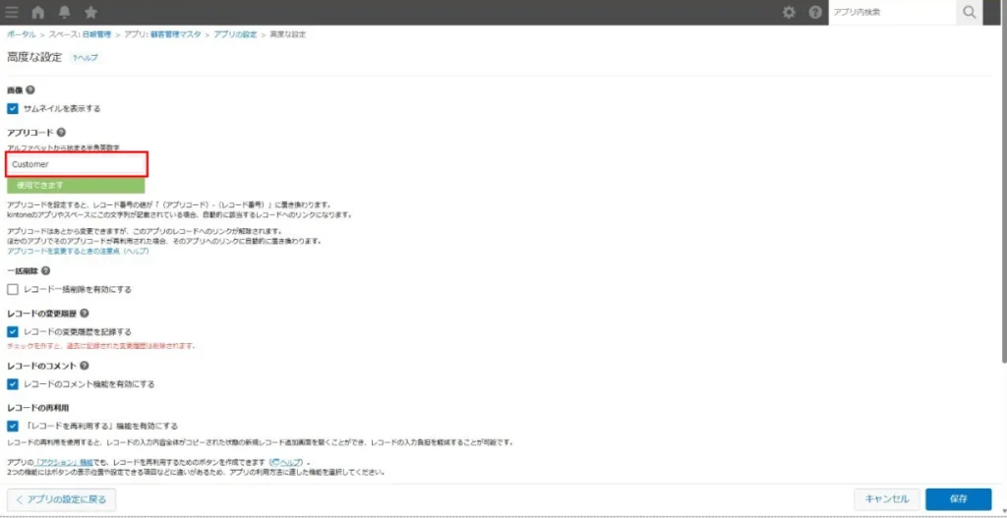1007x518 pixels.
Task: Click the キャンセル button
Action: (x=887, y=498)
